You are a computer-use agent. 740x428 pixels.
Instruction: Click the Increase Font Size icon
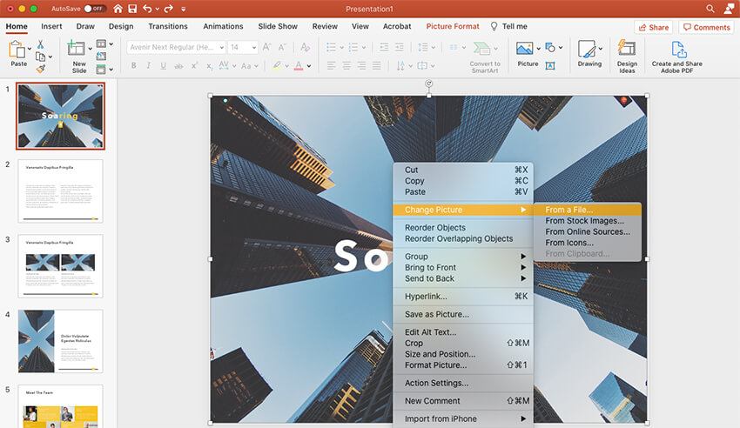click(x=266, y=47)
